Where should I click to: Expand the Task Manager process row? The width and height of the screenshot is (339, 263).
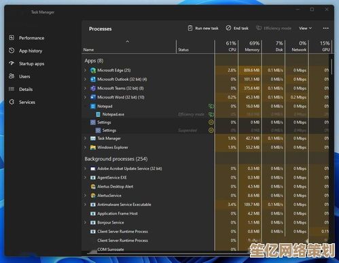tap(85, 139)
